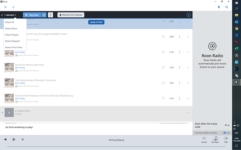This screenshot has width=241, height=150.
Task: Click album thumbnail of March! For Martin Luther King
Action: point(9,68)
